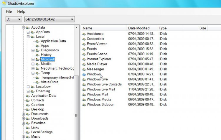The height and width of the screenshot is (140, 221).
Task: Select Microsoft in the folder tree
Action: click(48, 59)
